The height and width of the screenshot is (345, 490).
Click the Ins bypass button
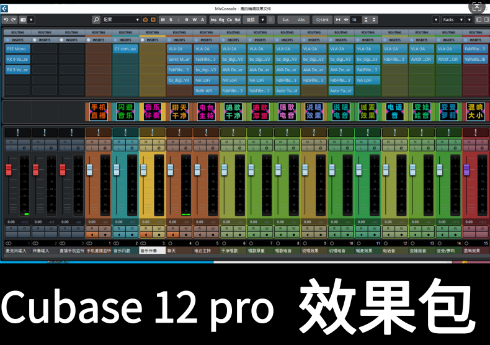[213, 20]
